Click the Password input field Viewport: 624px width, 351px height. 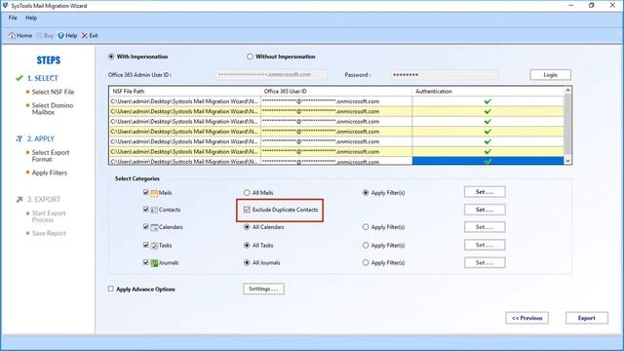click(x=445, y=74)
